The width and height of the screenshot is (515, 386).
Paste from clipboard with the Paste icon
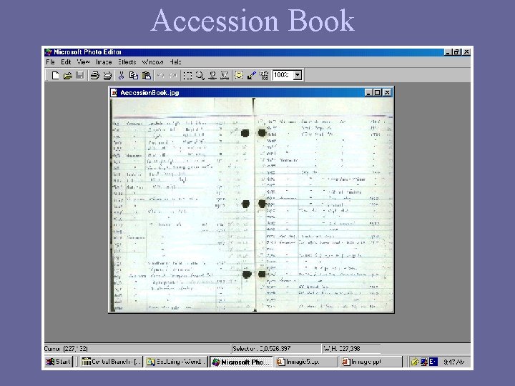pyautogui.click(x=146, y=76)
